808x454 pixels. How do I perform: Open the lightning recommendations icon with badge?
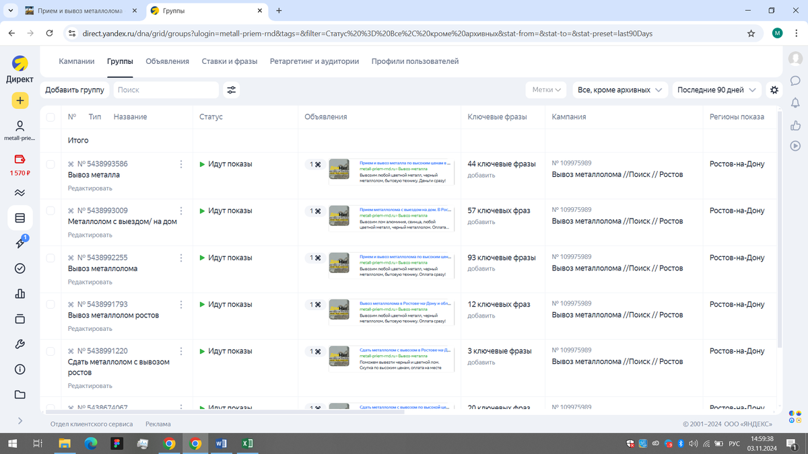coord(20,243)
